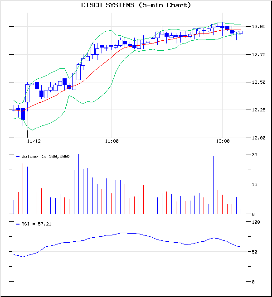Click the Volume (x 100,000) legend label
Image resolution: width=272 pixels, height=297 pixels.
coord(45,157)
